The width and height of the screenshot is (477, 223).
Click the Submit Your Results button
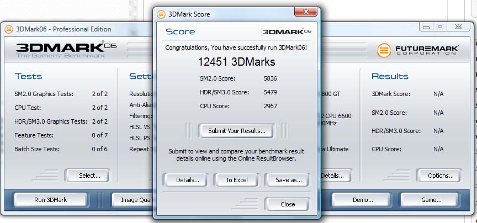[236, 131]
